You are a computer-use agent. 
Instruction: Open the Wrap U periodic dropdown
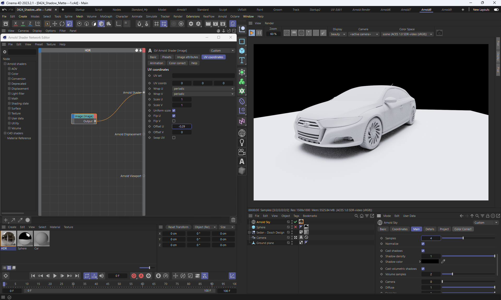(203, 89)
